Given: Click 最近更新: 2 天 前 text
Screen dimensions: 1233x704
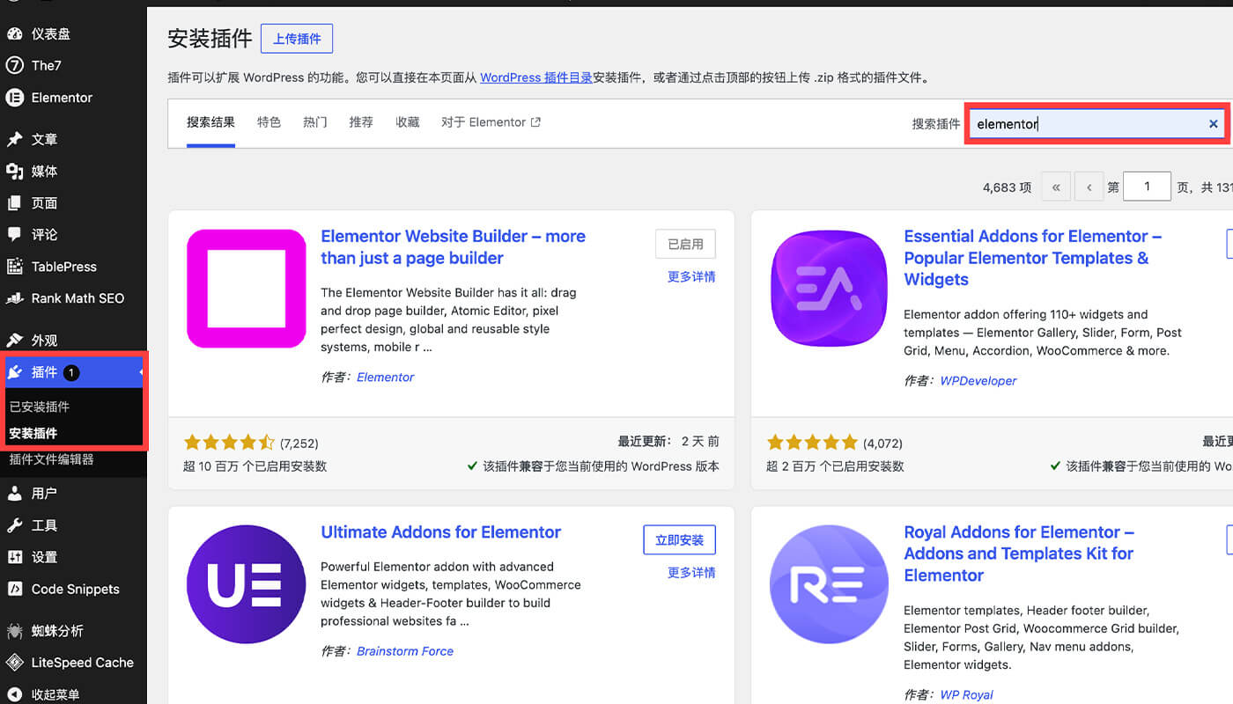Looking at the screenshot, I should coord(668,441).
